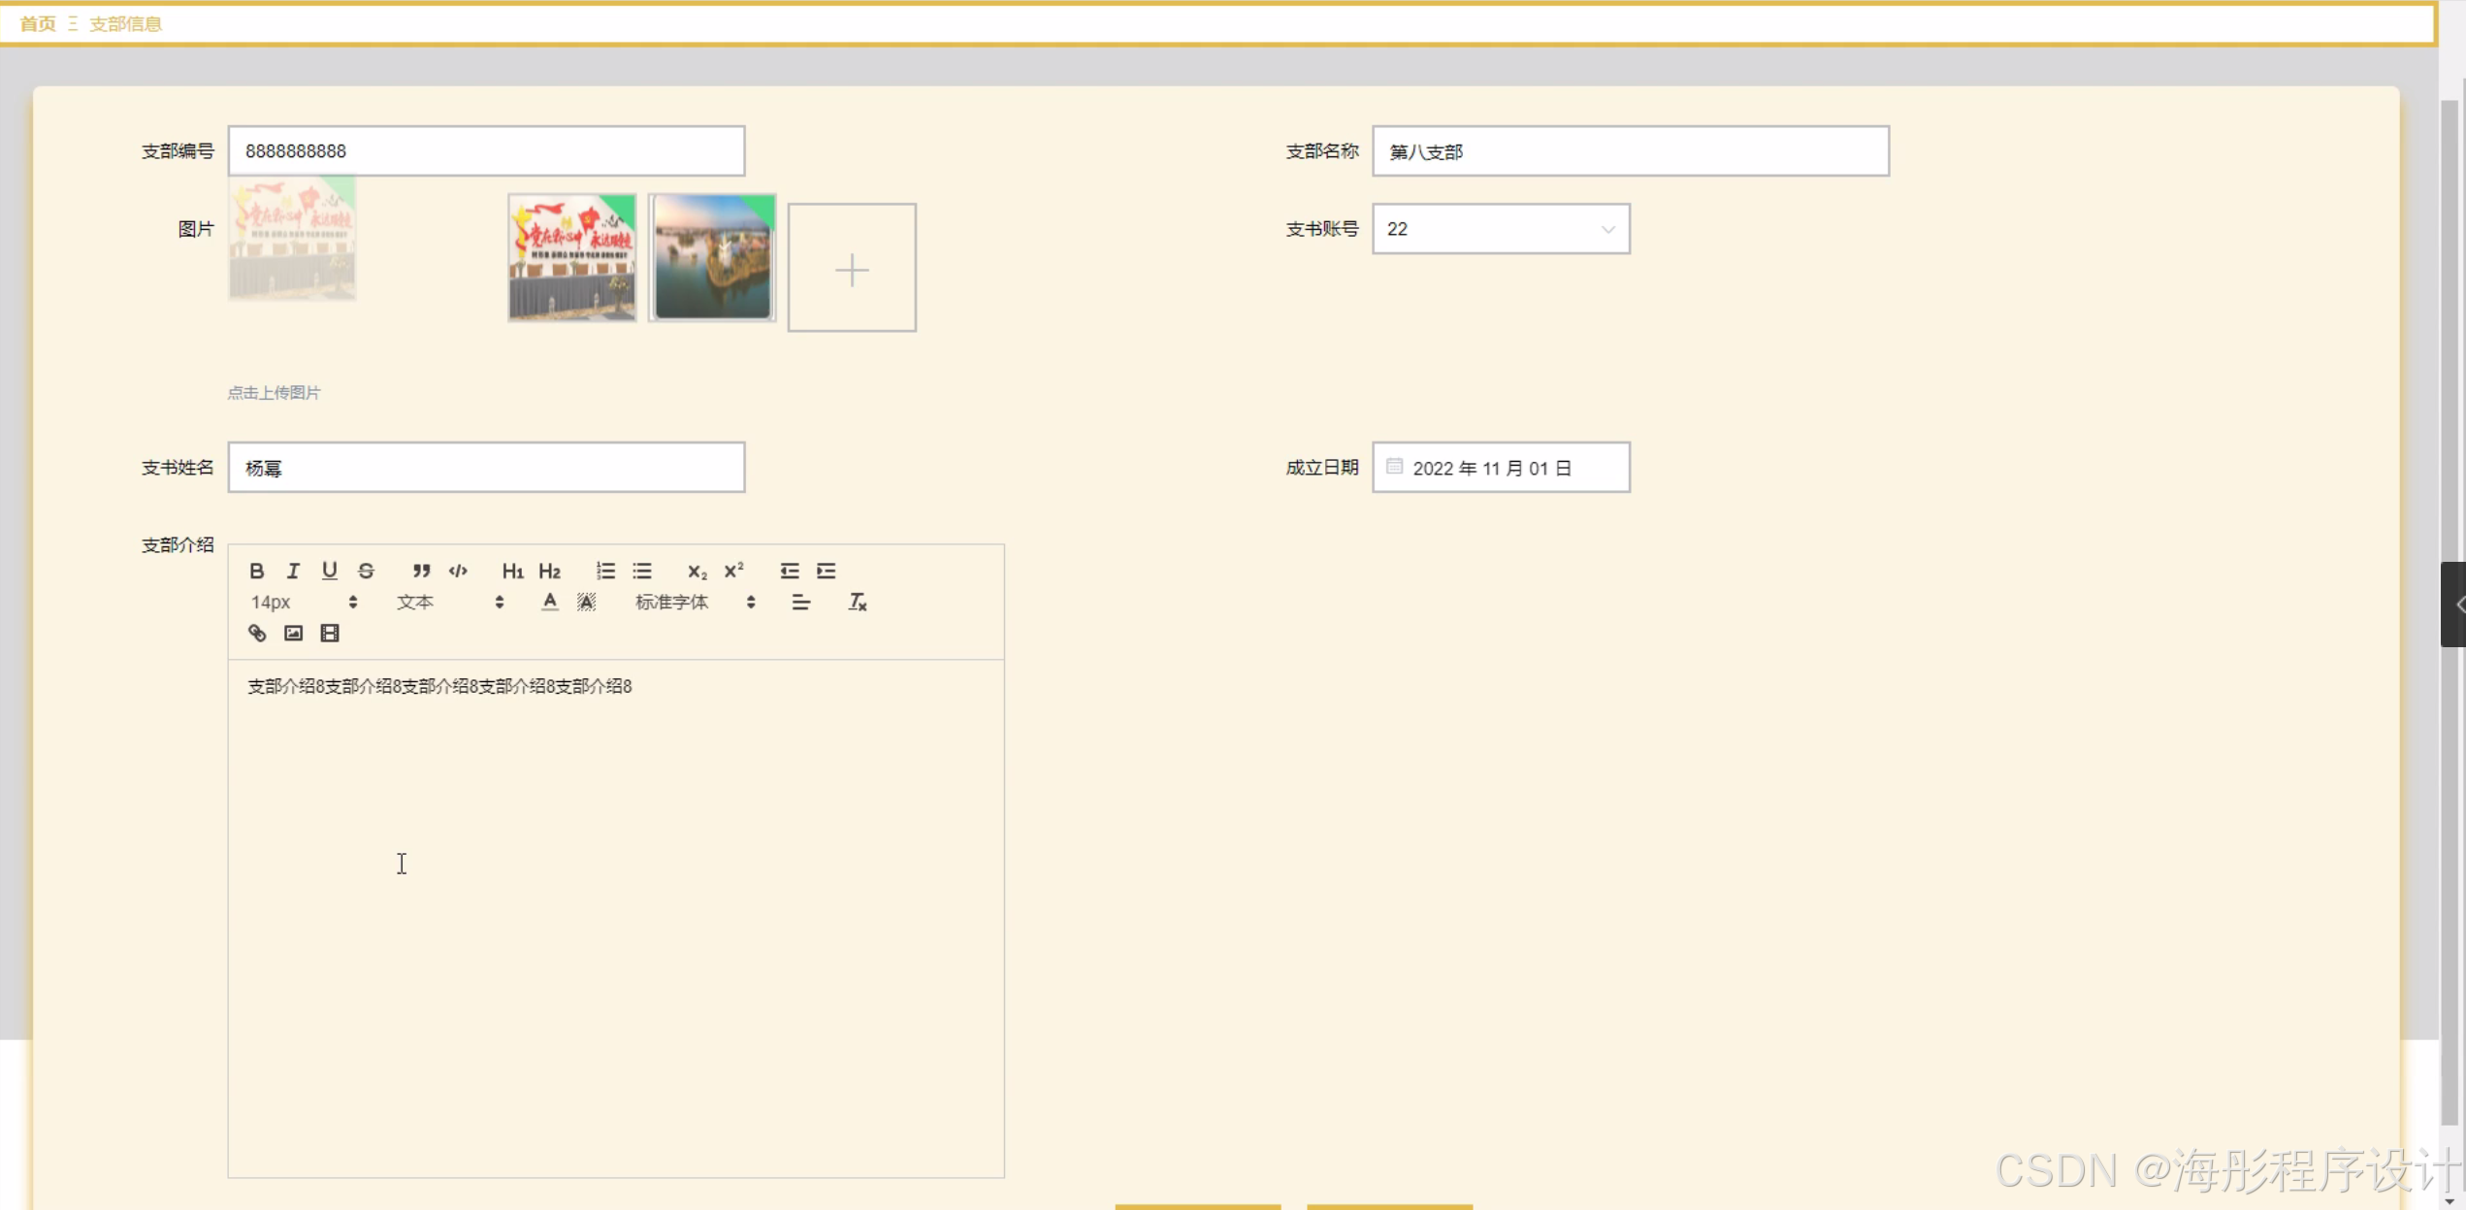Toggle strikethrough text formatting
The image size is (2466, 1210).
point(366,571)
